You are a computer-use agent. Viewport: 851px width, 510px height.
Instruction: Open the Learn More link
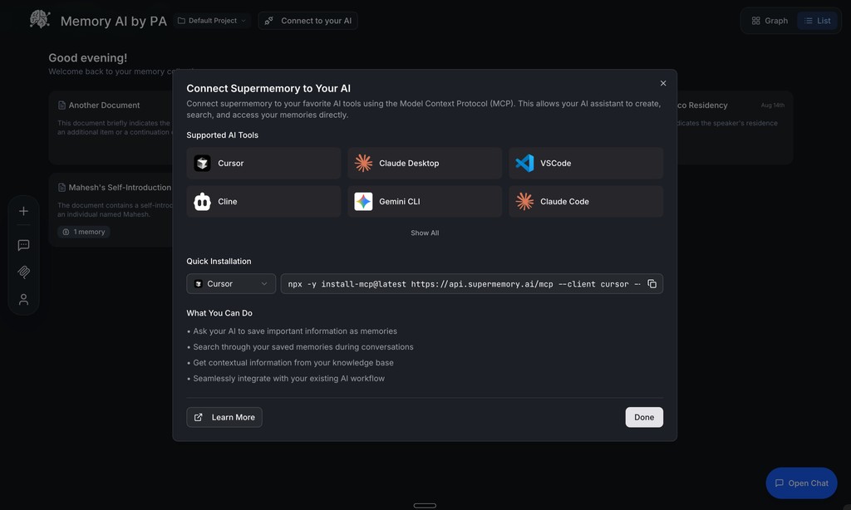click(x=224, y=416)
